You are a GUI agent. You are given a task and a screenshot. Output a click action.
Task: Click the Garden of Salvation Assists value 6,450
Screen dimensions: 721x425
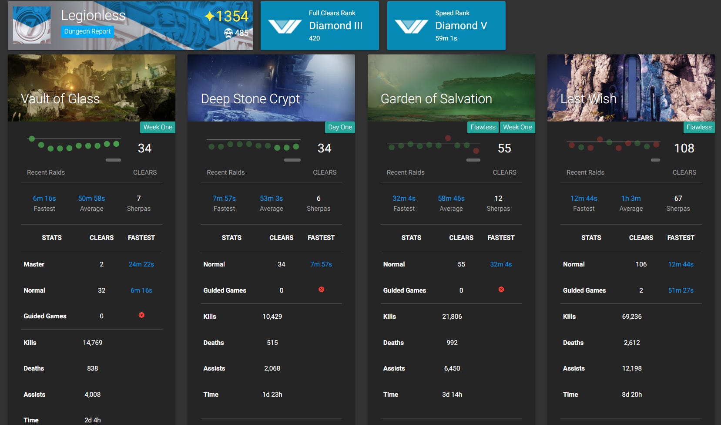(452, 368)
